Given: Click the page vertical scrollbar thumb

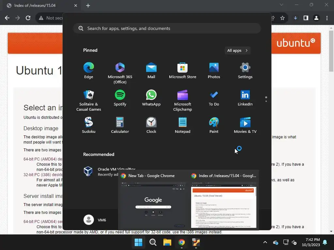Looking at the screenshot, I should (331, 51).
